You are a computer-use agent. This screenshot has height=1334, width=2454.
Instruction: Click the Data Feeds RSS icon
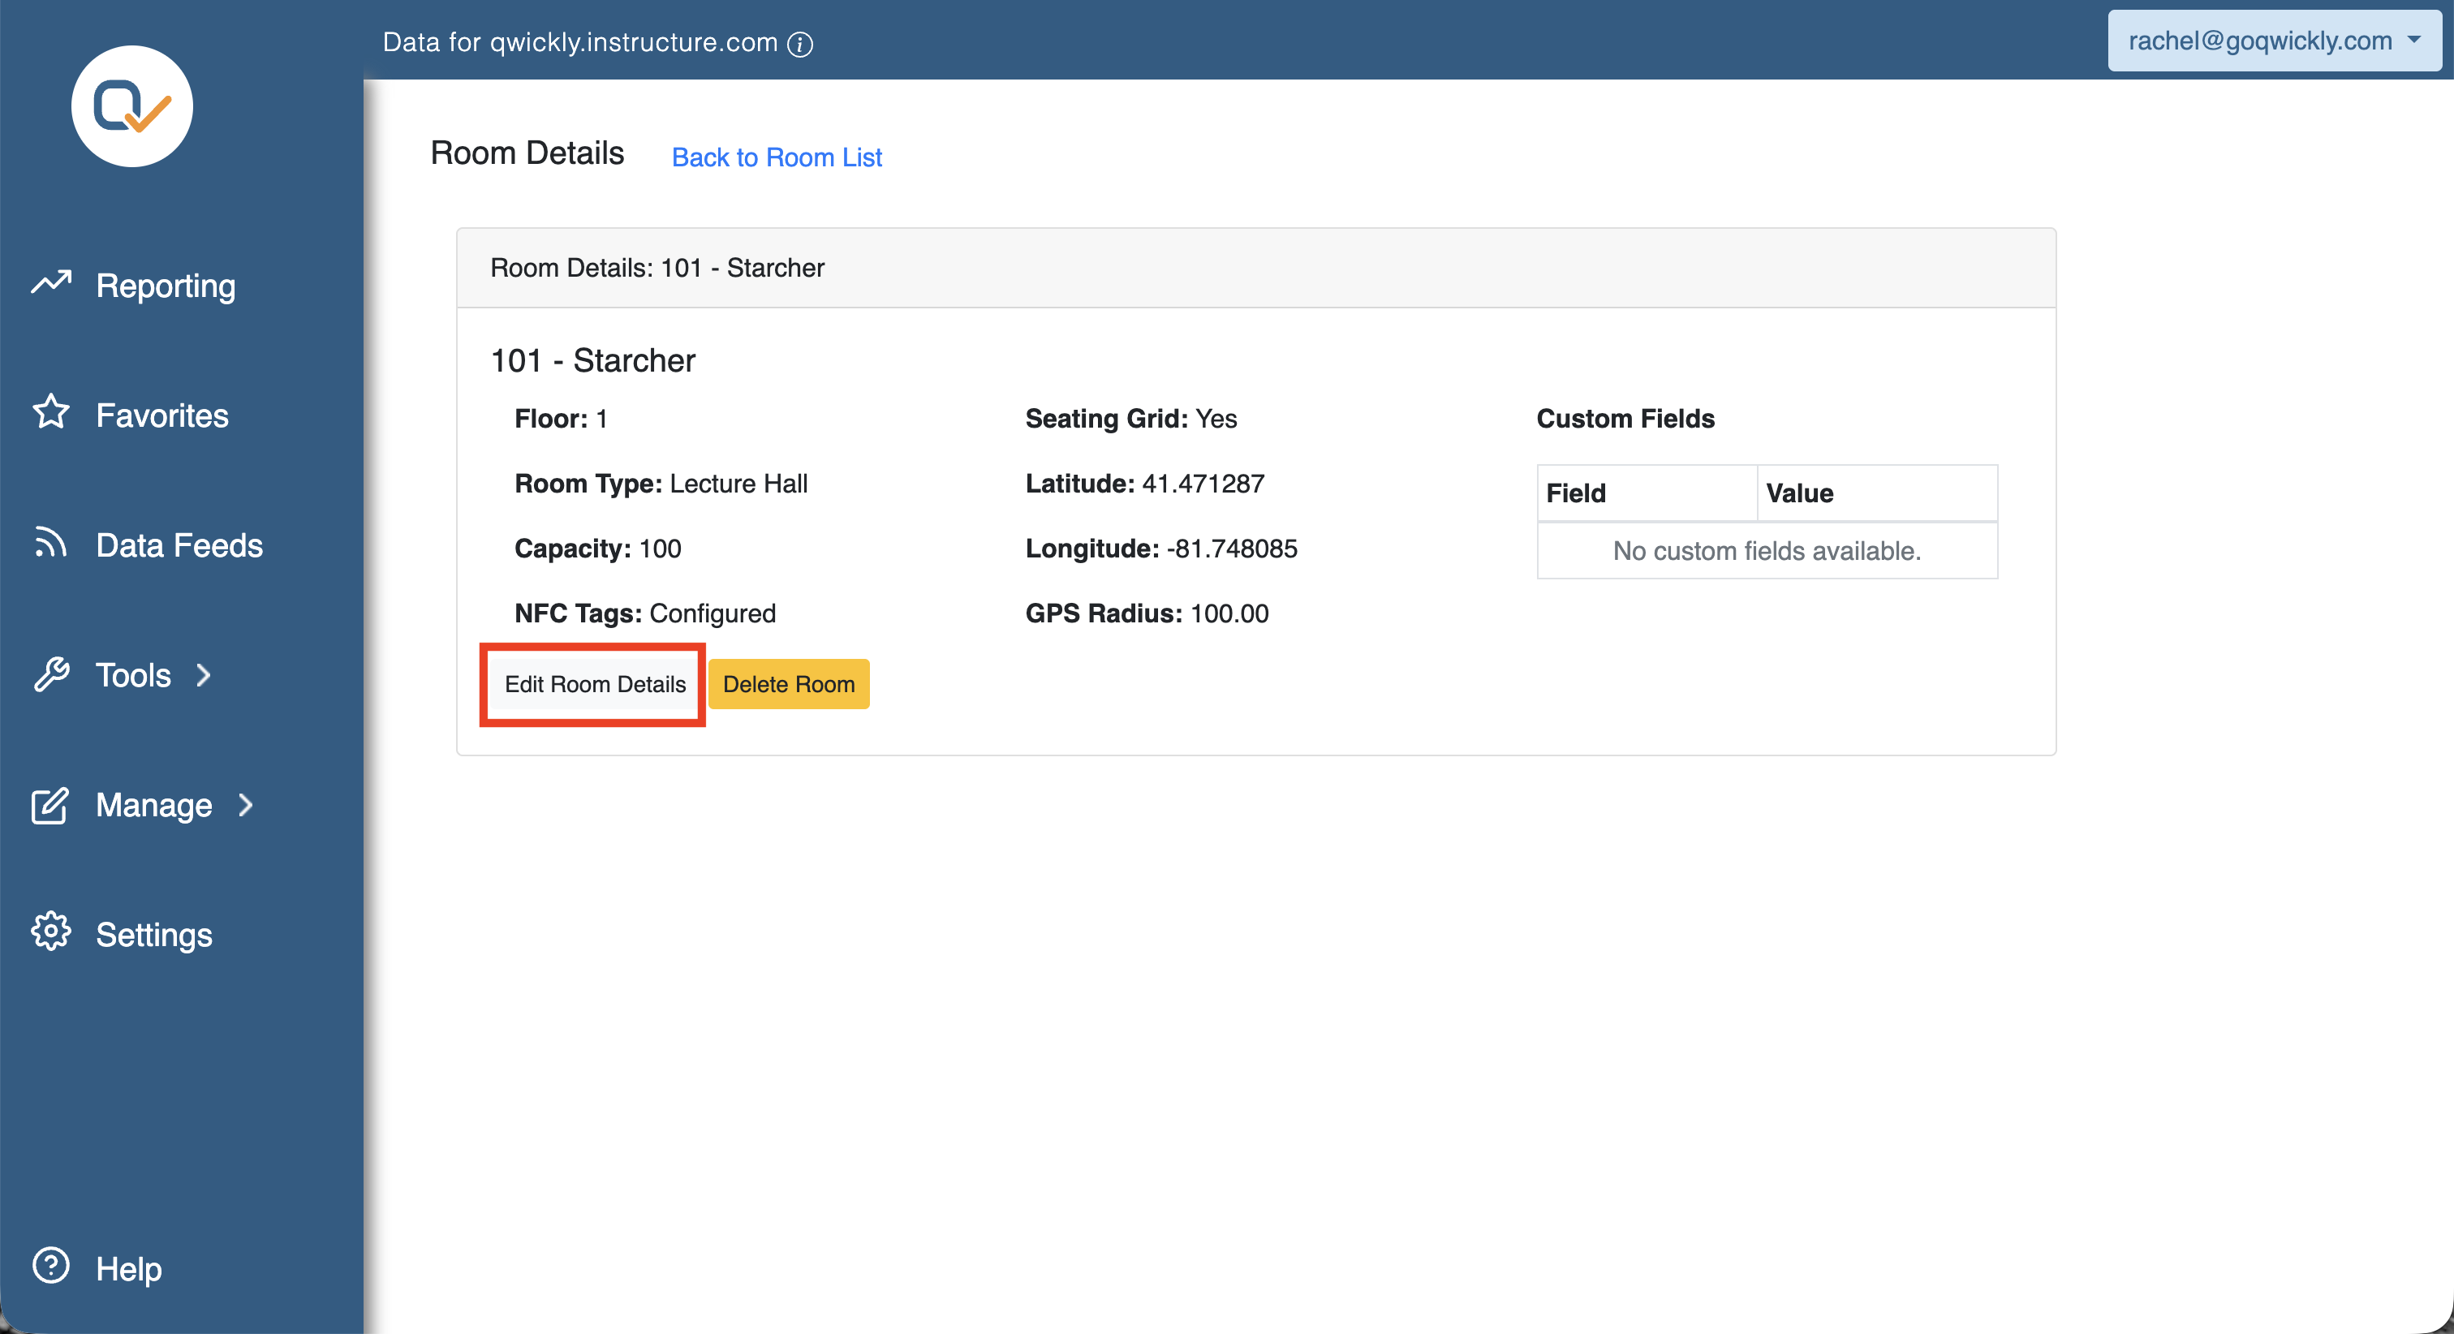50,543
